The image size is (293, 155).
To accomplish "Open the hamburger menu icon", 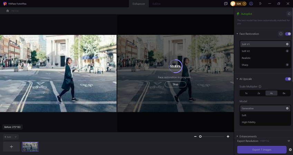I will pyautogui.click(x=260, y=3).
